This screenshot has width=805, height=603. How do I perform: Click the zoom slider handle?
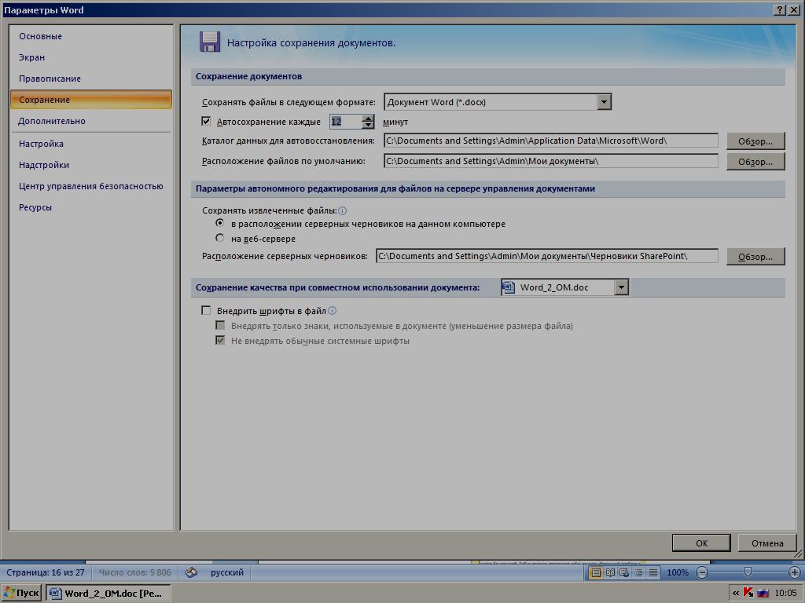pos(748,572)
